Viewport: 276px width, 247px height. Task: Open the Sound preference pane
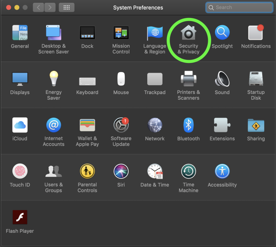coord(222,79)
